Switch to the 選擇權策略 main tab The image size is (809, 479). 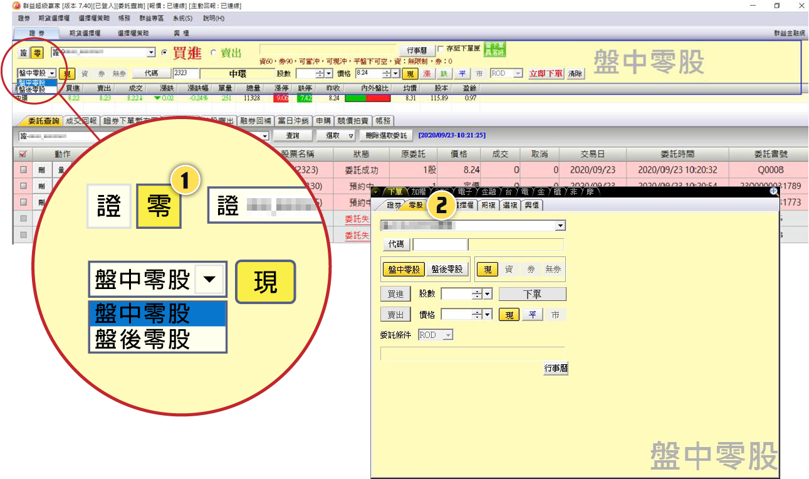click(x=133, y=33)
